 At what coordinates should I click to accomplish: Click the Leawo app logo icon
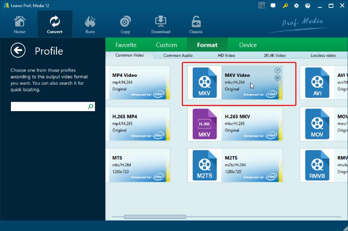tap(6, 5)
